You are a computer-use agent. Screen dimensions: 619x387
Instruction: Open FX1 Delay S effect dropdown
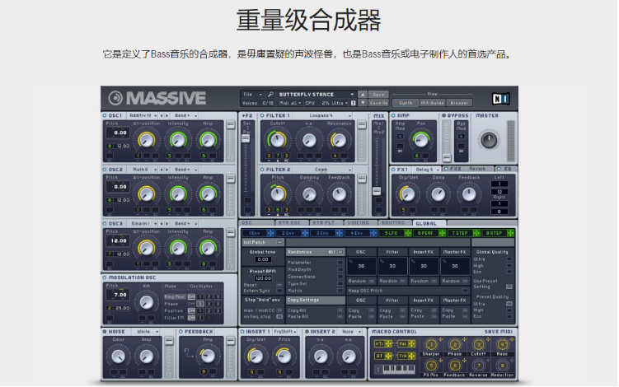(426, 170)
